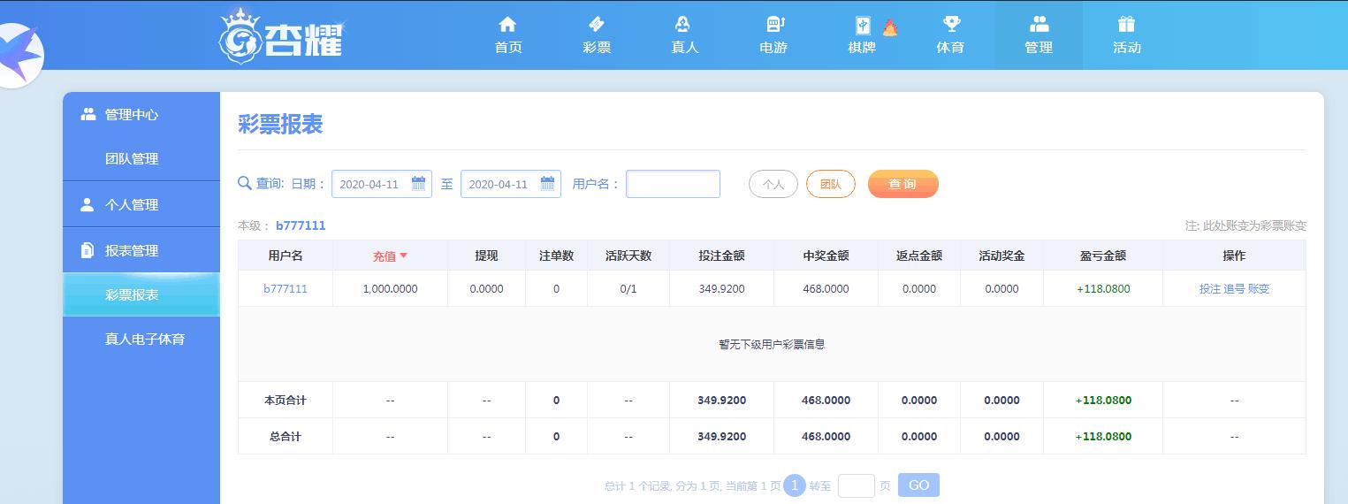The height and width of the screenshot is (504, 1348).
Task: Open the 体育 trophy icon
Action: (x=951, y=25)
